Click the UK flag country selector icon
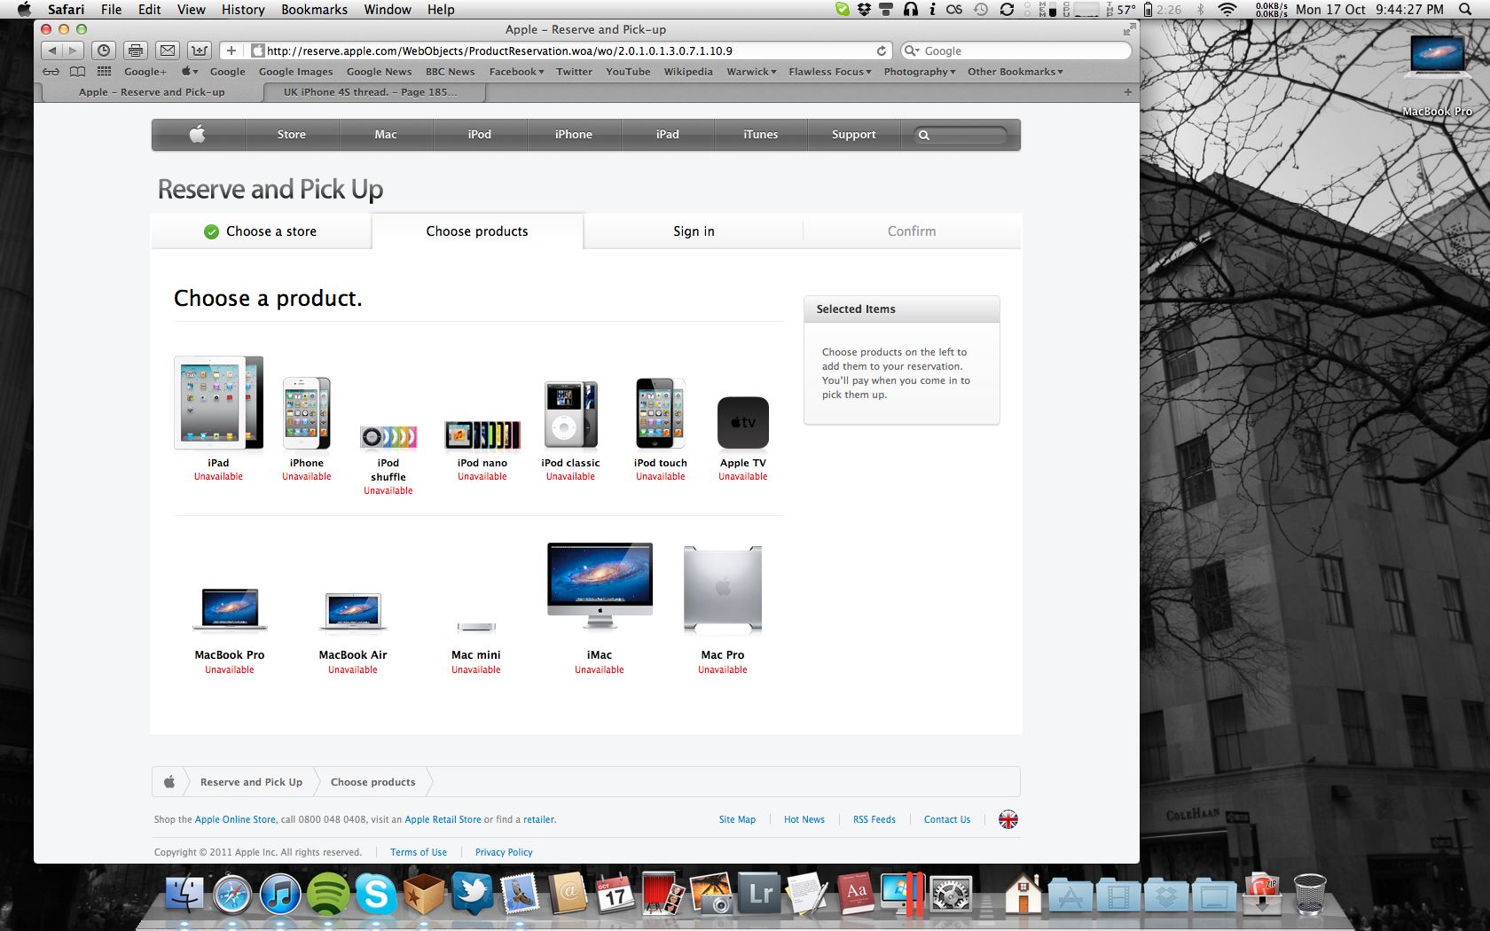 pos(1008,819)
